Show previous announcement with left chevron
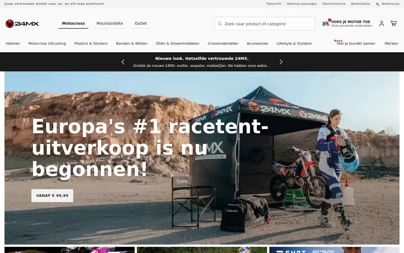The image size is (404, 253). click(123, 62)
